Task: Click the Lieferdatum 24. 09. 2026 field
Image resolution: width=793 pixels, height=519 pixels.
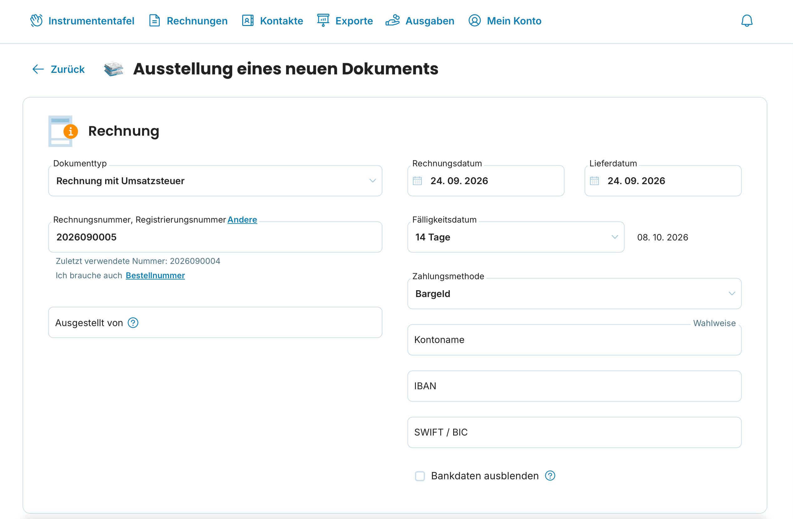Action: 663,181
